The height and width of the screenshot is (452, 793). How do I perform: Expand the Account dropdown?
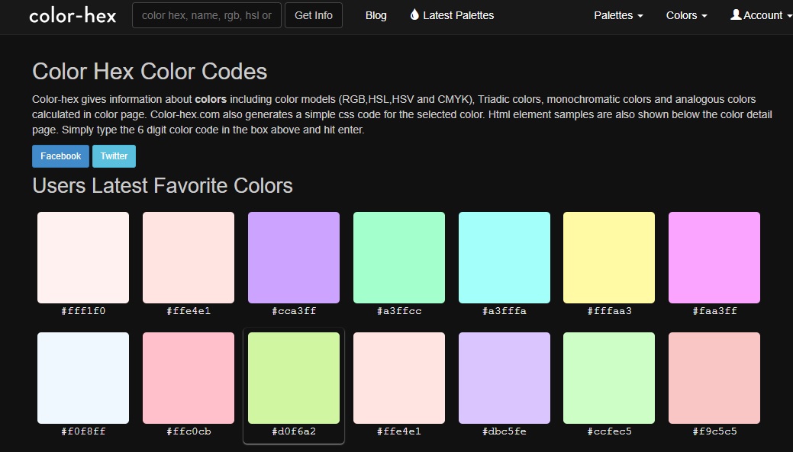[763, 14]
